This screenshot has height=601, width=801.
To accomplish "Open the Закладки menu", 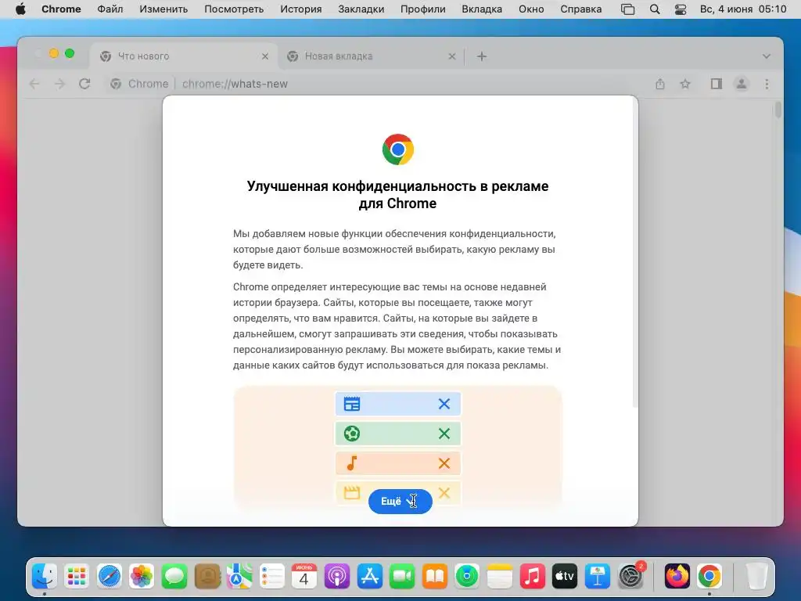I will click(x=361, y=9).
